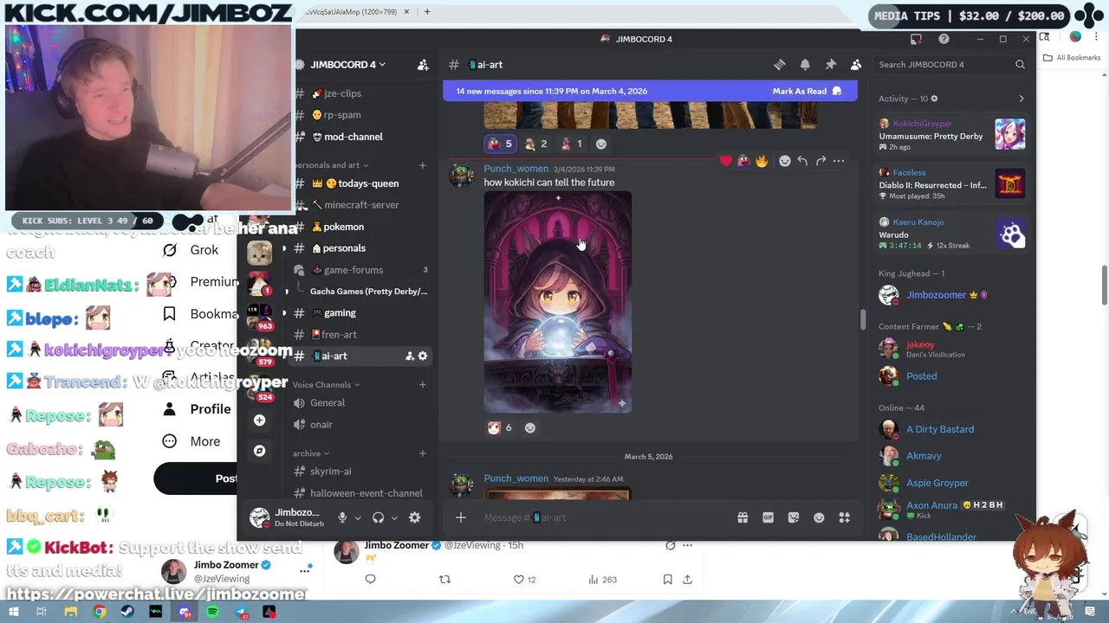Viewport: 1109px width, 623px height.
Task: Mute microphone in user panel
Action: pos(342,517)
